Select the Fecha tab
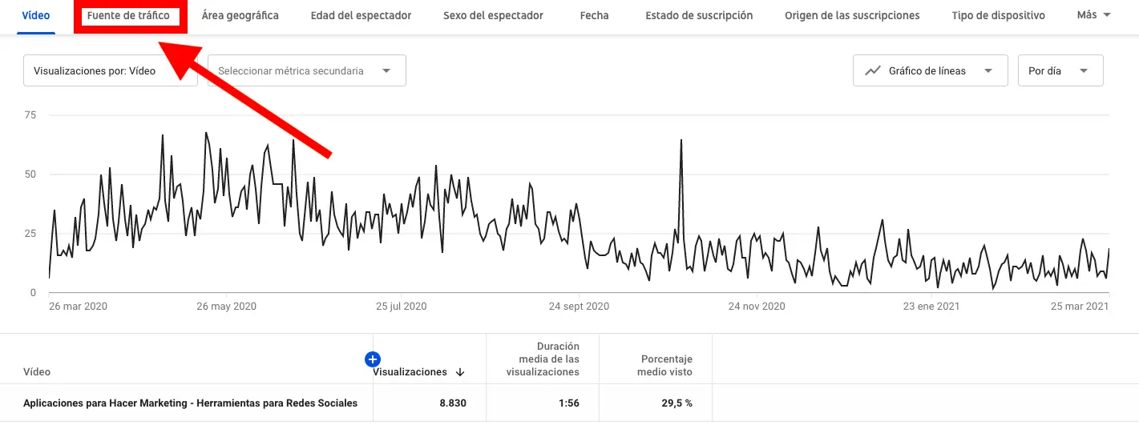The image size is (1139, 437). coord(594,16)
